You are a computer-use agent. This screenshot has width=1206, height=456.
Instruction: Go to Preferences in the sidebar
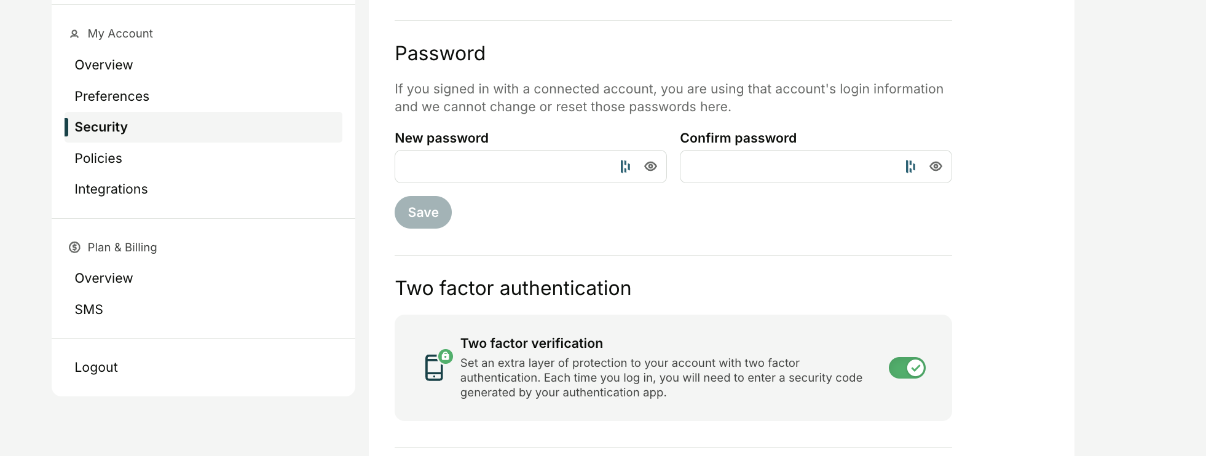pos(112,96)
